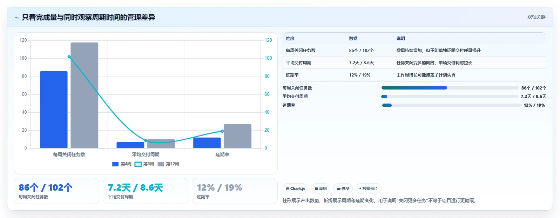The height and width of the screenshot is (218, 560).
Task: Click the blue bar above 每周关闭任务数 in chart
Action: (54, 110)
